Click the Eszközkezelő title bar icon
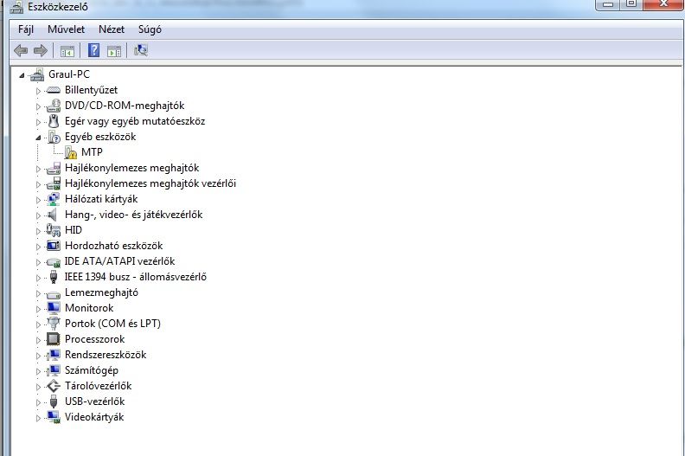 coord(16,6)
